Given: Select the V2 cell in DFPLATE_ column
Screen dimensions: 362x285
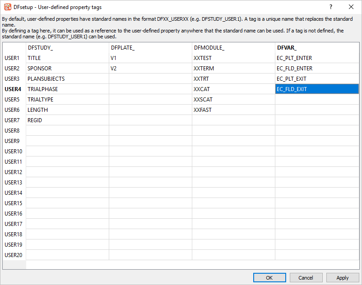Looking at the screenshot, I should (x=150, y=69).
